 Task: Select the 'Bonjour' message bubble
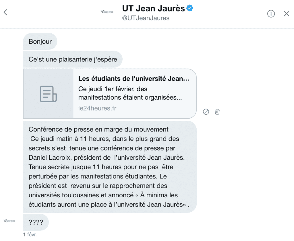(x=40, y=41)
